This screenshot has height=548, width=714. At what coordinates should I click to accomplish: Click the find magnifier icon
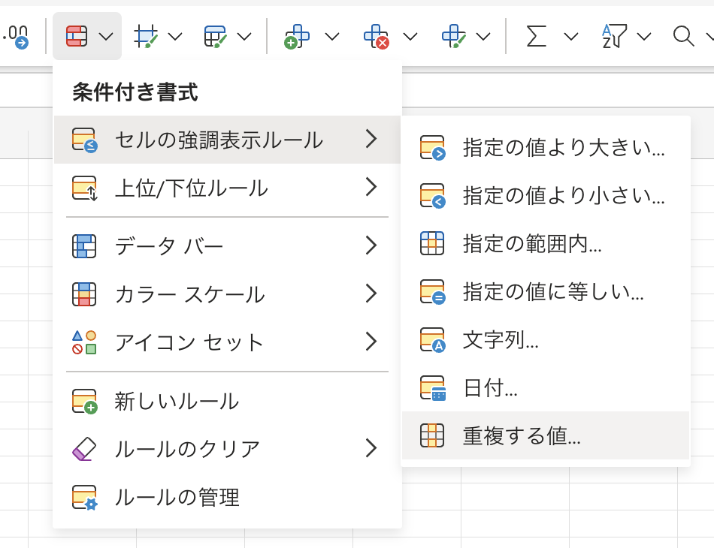coord(683,36)
